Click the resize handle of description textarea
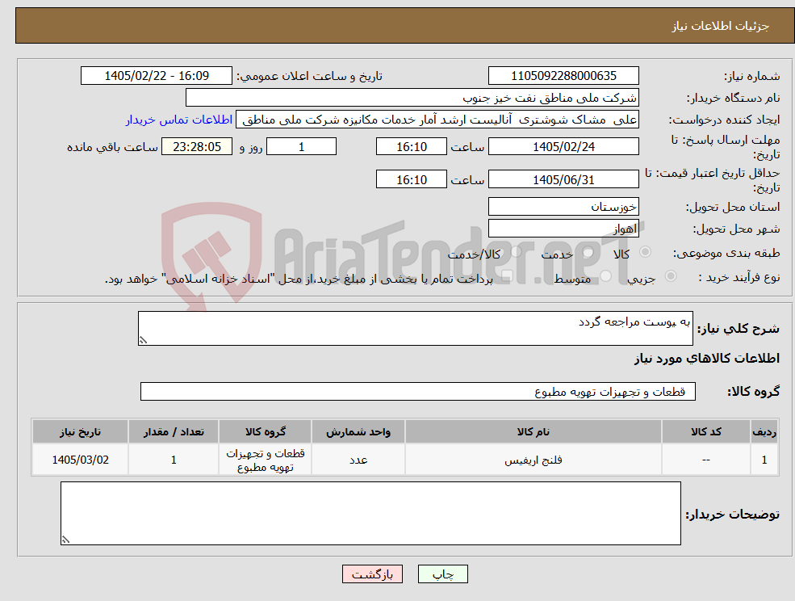795x601 pixels. 143,341
